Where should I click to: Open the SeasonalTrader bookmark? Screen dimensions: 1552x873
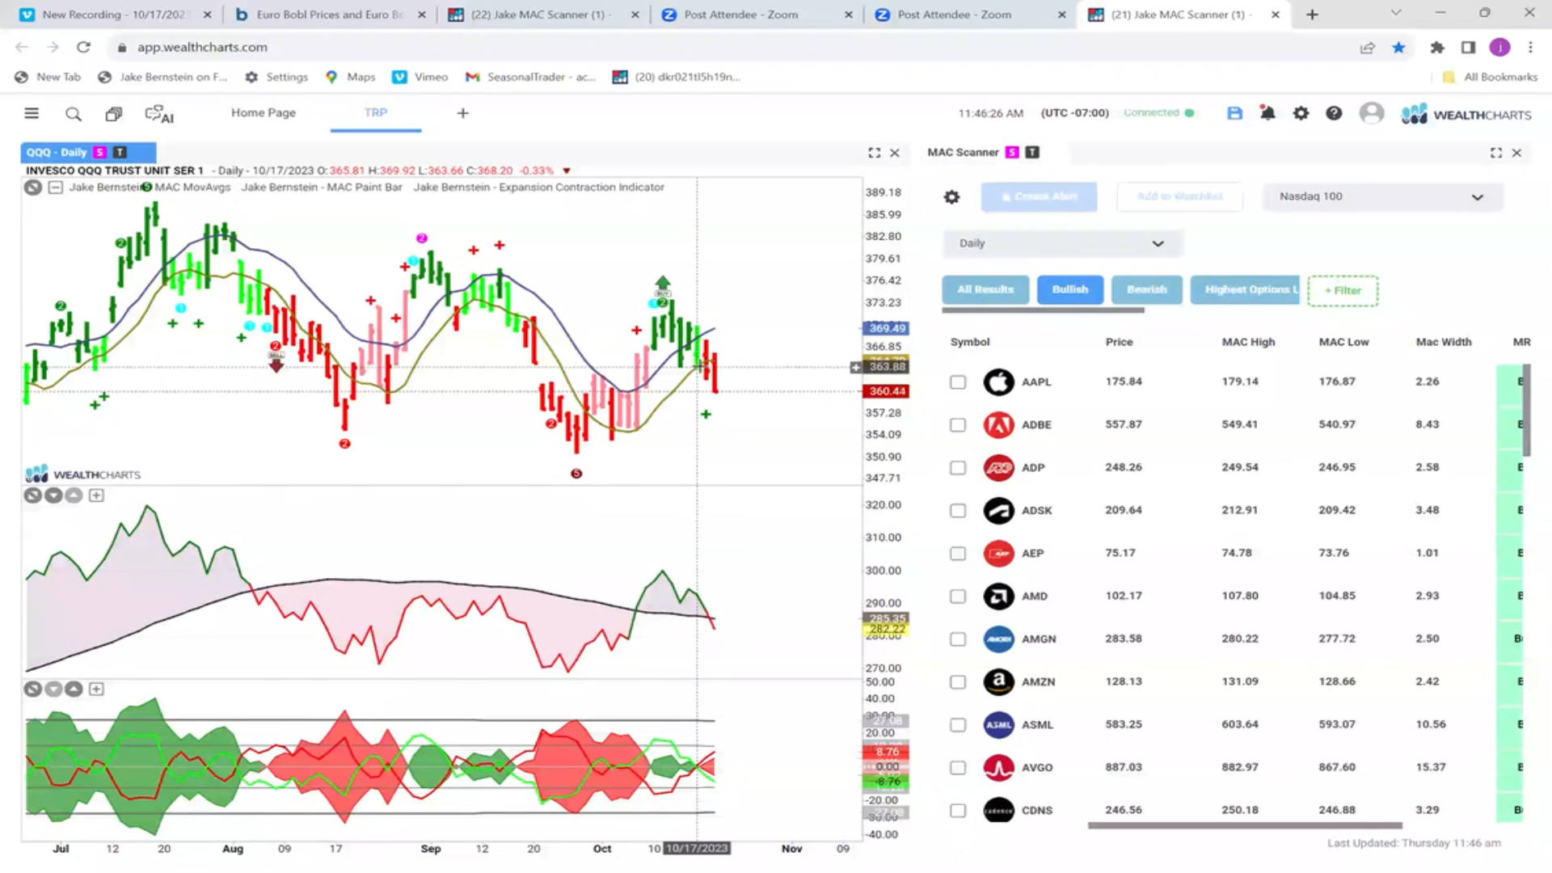point(530,77)
